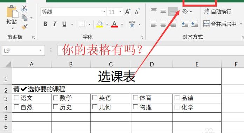Check the 英语 checkbox
This screenshot has height=133, width=244.
tap(95, 97)
